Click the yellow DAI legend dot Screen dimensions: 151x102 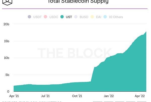click(x=92, y=17)
